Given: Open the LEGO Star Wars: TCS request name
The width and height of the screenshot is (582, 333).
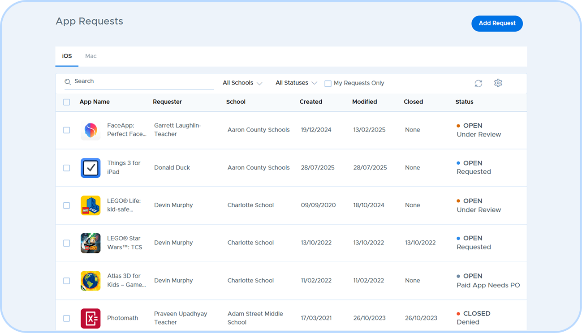Looking at the screenshot, I should click(125, 243).
